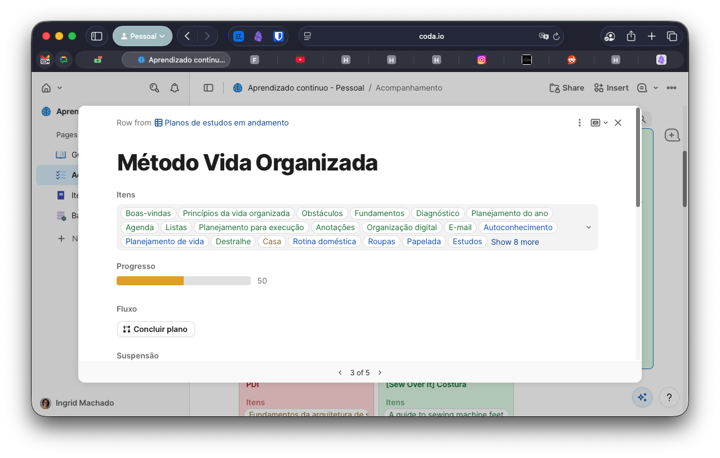This screenshot has height=458, width=720.
Task: Click Show 8 more items
Action: pyautogui.click(x=514, y=242)
